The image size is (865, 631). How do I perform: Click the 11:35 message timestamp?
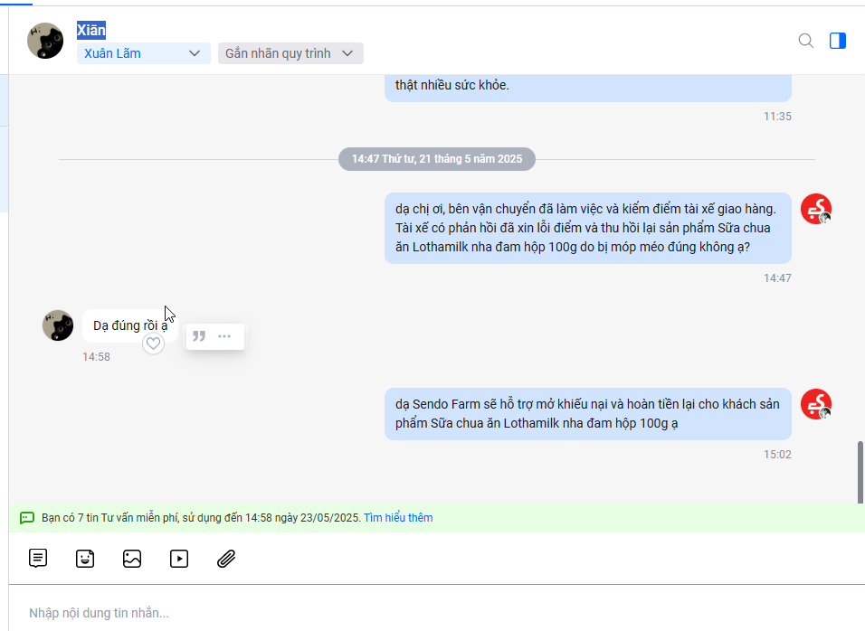click(777, 117)
